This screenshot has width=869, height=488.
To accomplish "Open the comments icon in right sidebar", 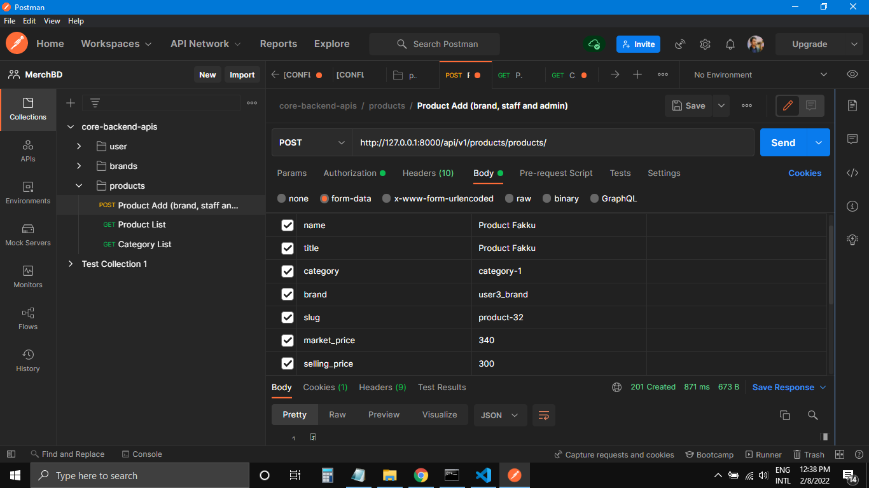I will tap(852, 139).
